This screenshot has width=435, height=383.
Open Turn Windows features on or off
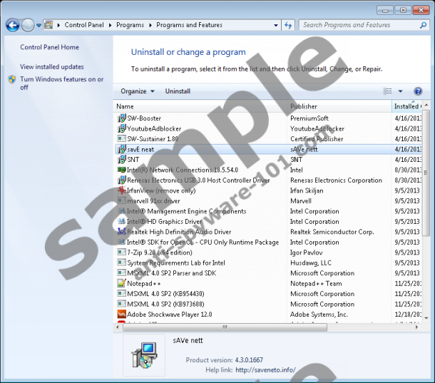point(61,83)
